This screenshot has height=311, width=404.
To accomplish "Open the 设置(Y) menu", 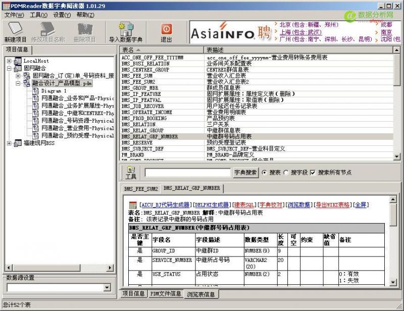I will [x=62, y=15].
